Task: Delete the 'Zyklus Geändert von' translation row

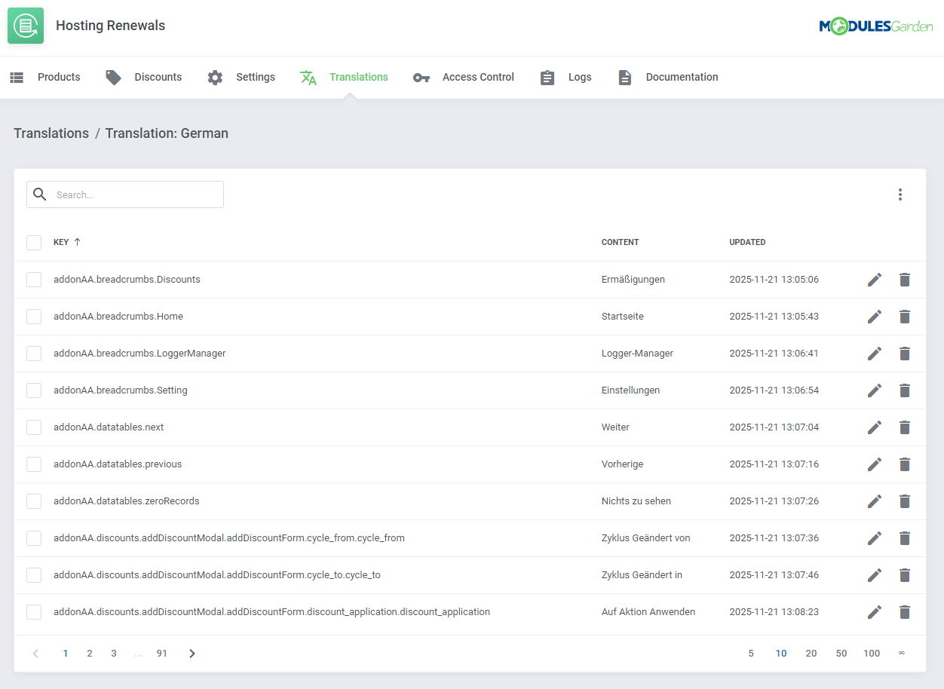Action: [905, 538]
